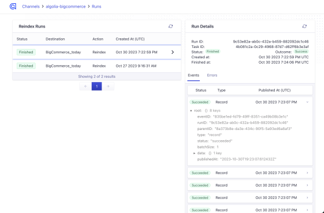The width and height of the screenshot is (324, 213).
Task: Expand the fourth Succeeded Record event
Action: pyautogui.click(x=307, y=197)
